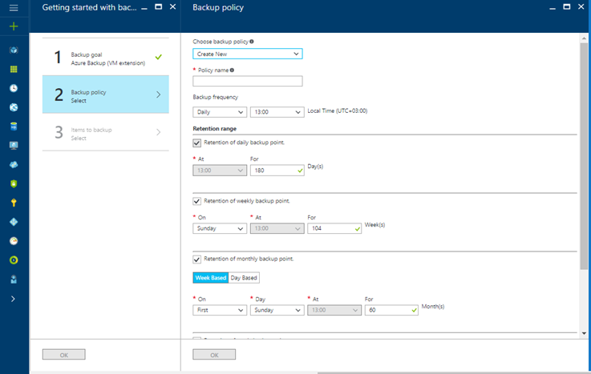Click the horizontal scrollbar at bottom
Screen dimensions: 591x374
click(452, 372)
